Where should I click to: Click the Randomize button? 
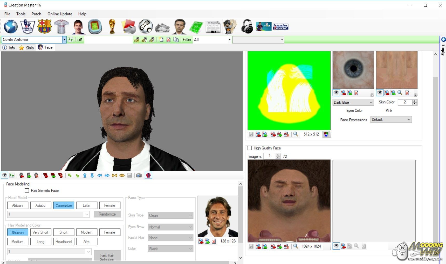[x=107, y=214]
